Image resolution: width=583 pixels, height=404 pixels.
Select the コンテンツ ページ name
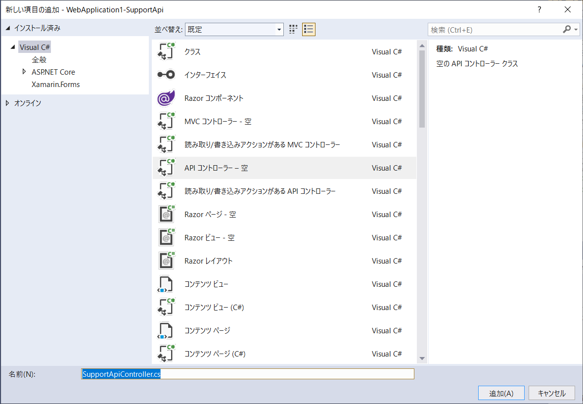click(207, 330)
